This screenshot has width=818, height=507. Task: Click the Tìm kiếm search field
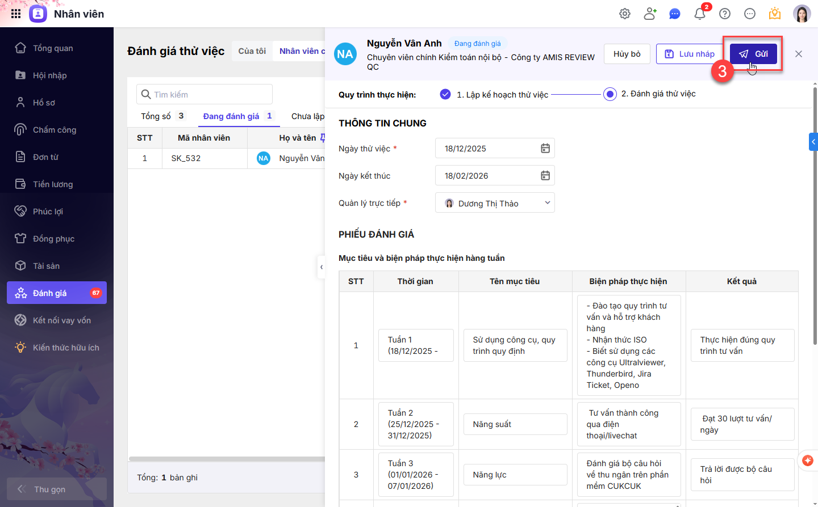click(204, 94)
